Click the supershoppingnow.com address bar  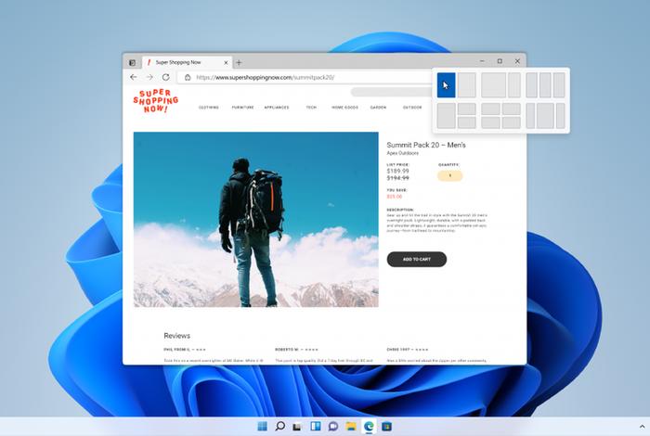305,77
